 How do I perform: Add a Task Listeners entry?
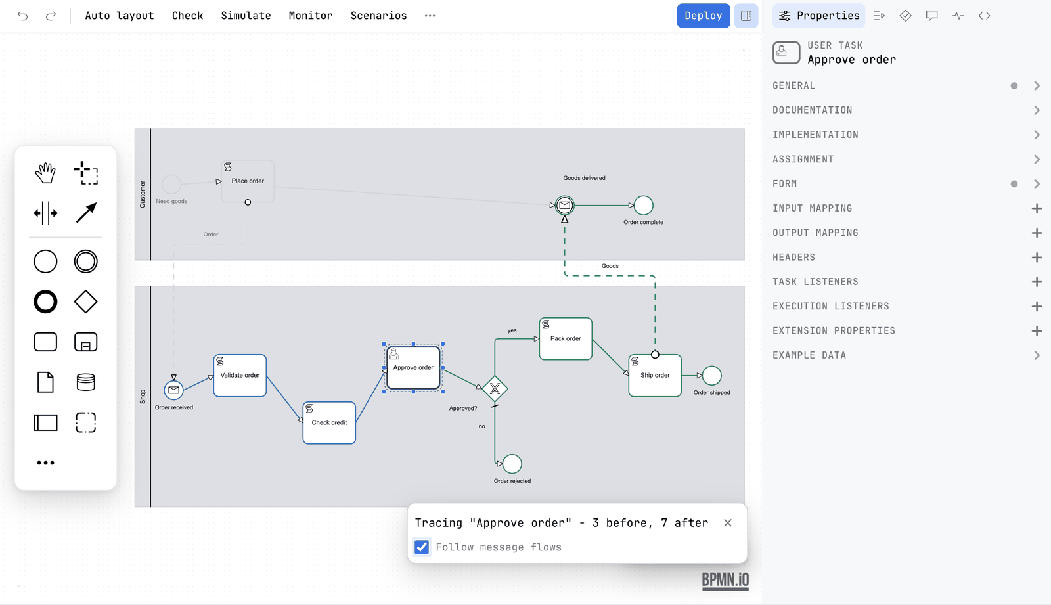tap(1037, 282)
